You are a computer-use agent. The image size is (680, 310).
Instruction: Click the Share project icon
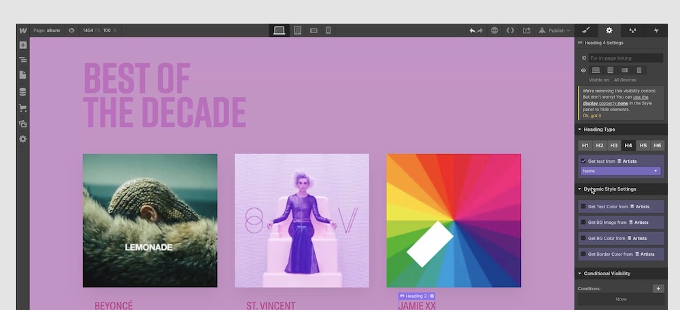pyautogui.click(x=526, y=31)
